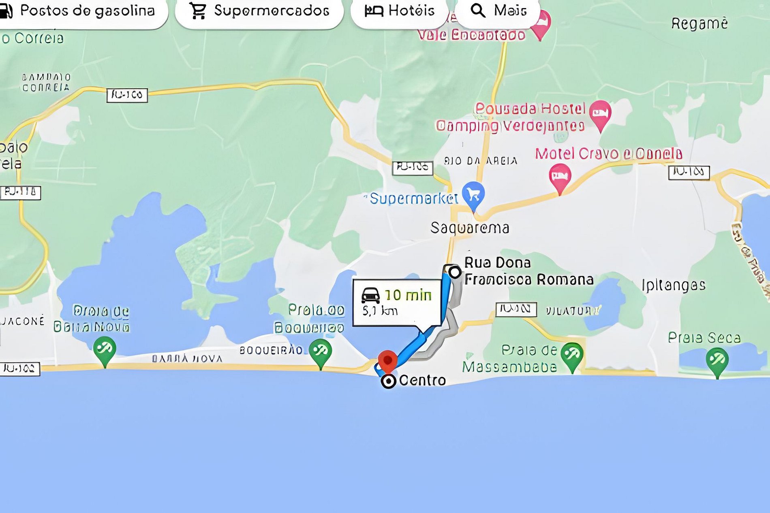Click the Centro destination circle marker
Viewport: 770px width, 513px height.
388,381
